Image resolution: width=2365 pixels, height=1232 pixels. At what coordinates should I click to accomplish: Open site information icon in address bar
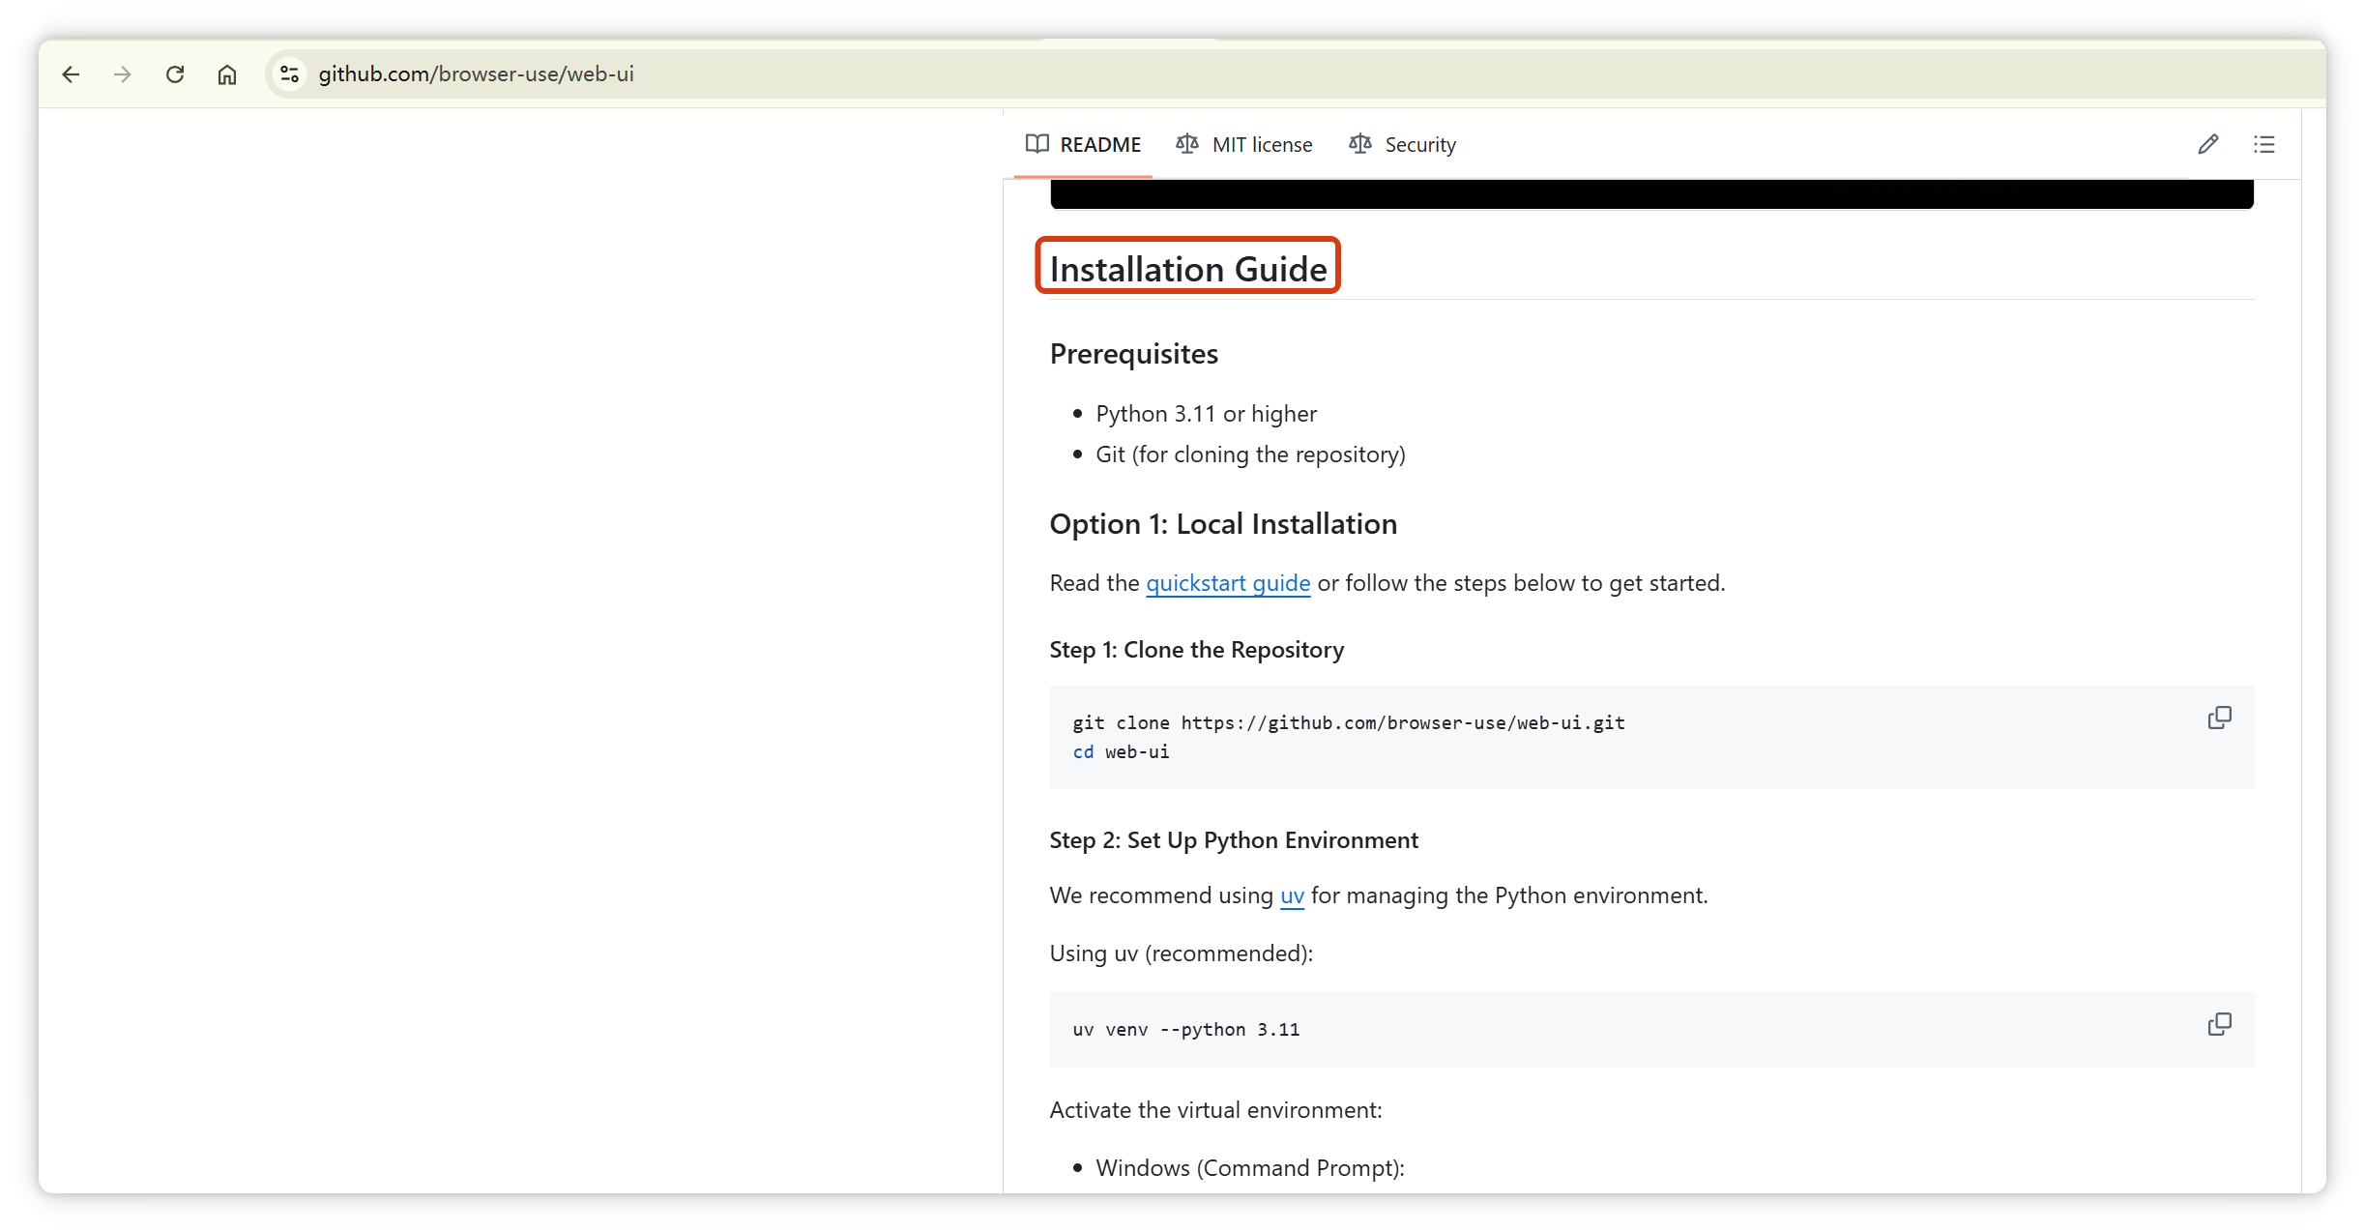(289, 74)
